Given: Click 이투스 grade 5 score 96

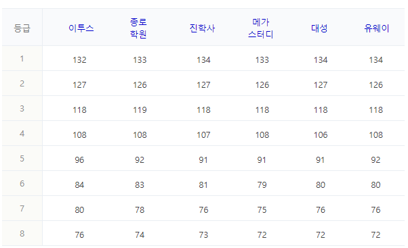Looking at the screenshot, I should [79, 159].
